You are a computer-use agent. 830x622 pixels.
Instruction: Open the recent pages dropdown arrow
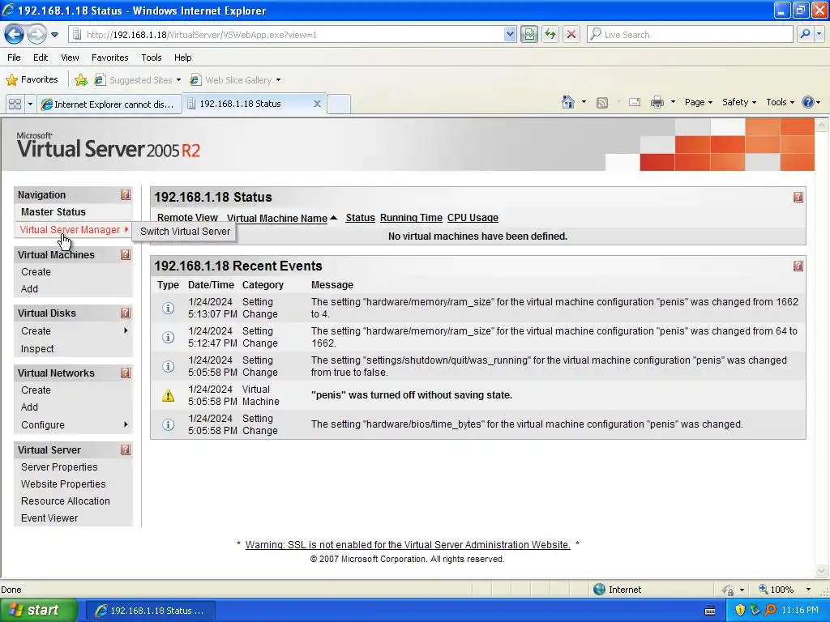(54, 35)
